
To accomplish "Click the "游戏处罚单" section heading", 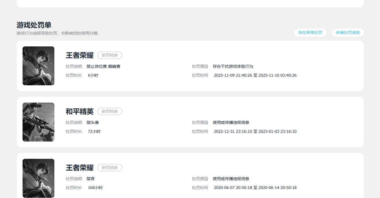I will click(34, 25).
